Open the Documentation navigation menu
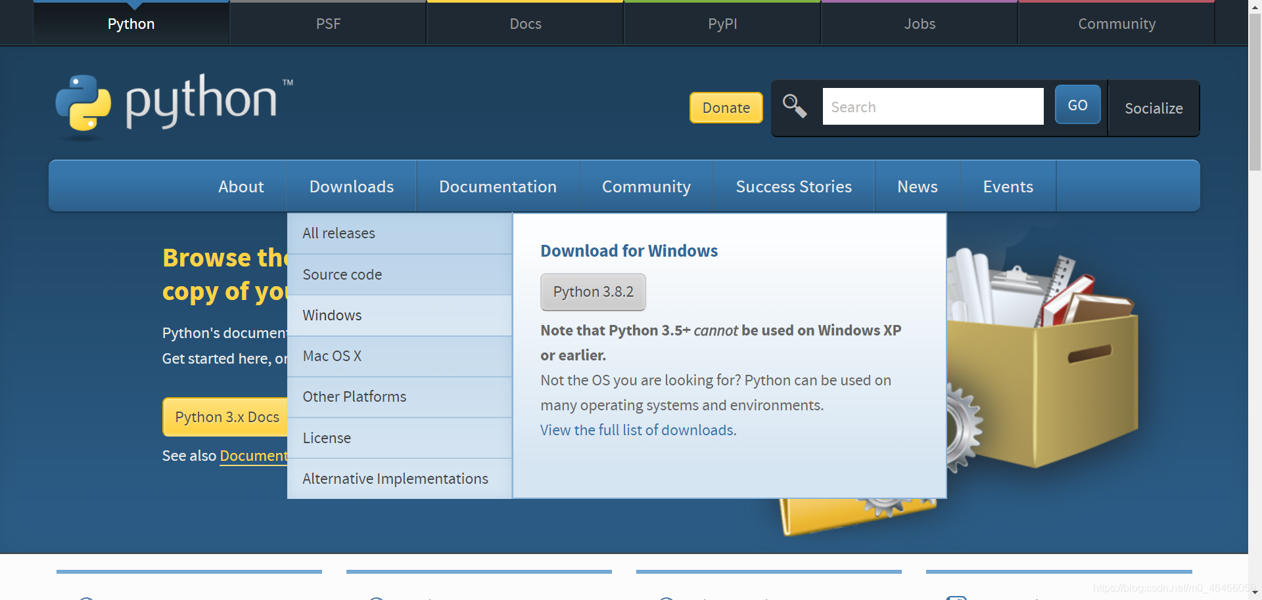Screen dimensions: 1262x600 [x=498, y=186]
